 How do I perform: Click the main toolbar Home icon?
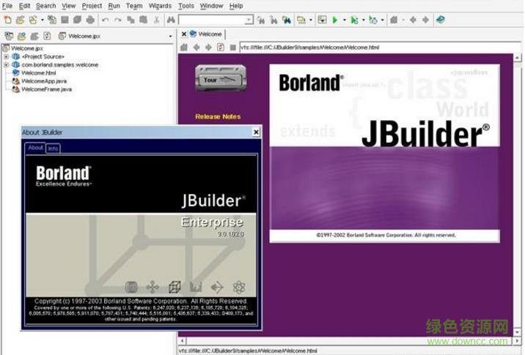[x=394, y=20]
